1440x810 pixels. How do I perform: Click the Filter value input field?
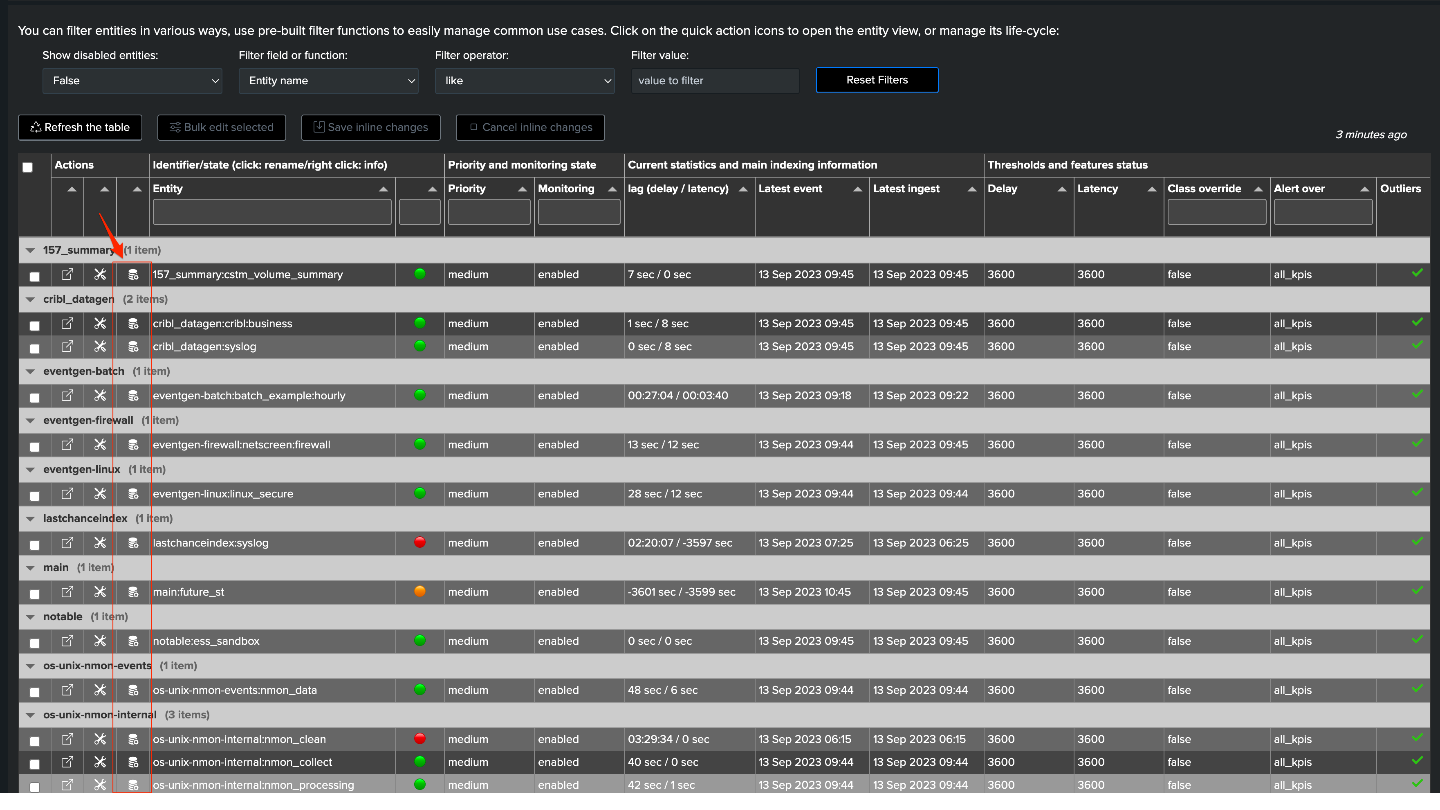click(x=714, y=81)
